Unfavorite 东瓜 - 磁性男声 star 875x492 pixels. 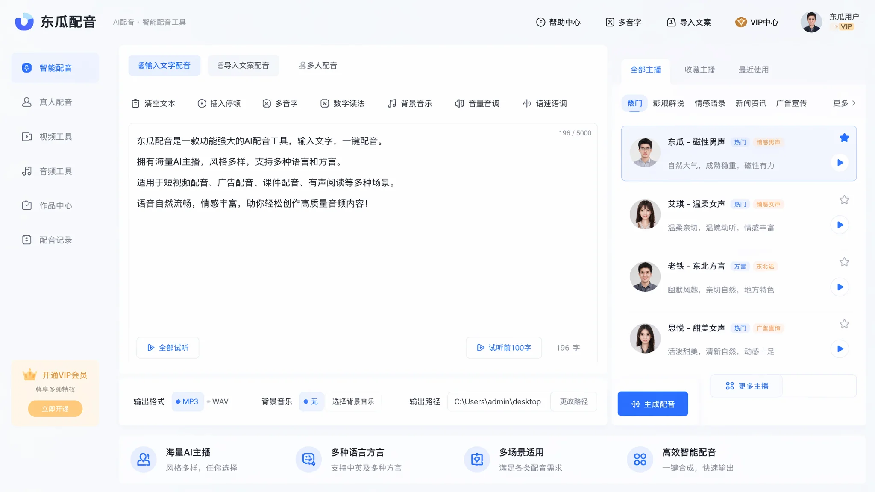(844, 138)
